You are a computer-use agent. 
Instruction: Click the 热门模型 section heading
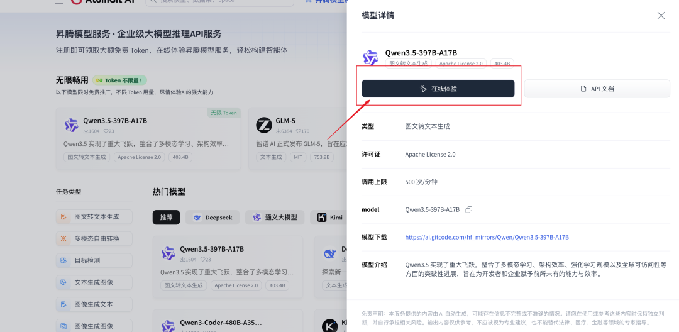click(x=169, y=191)
